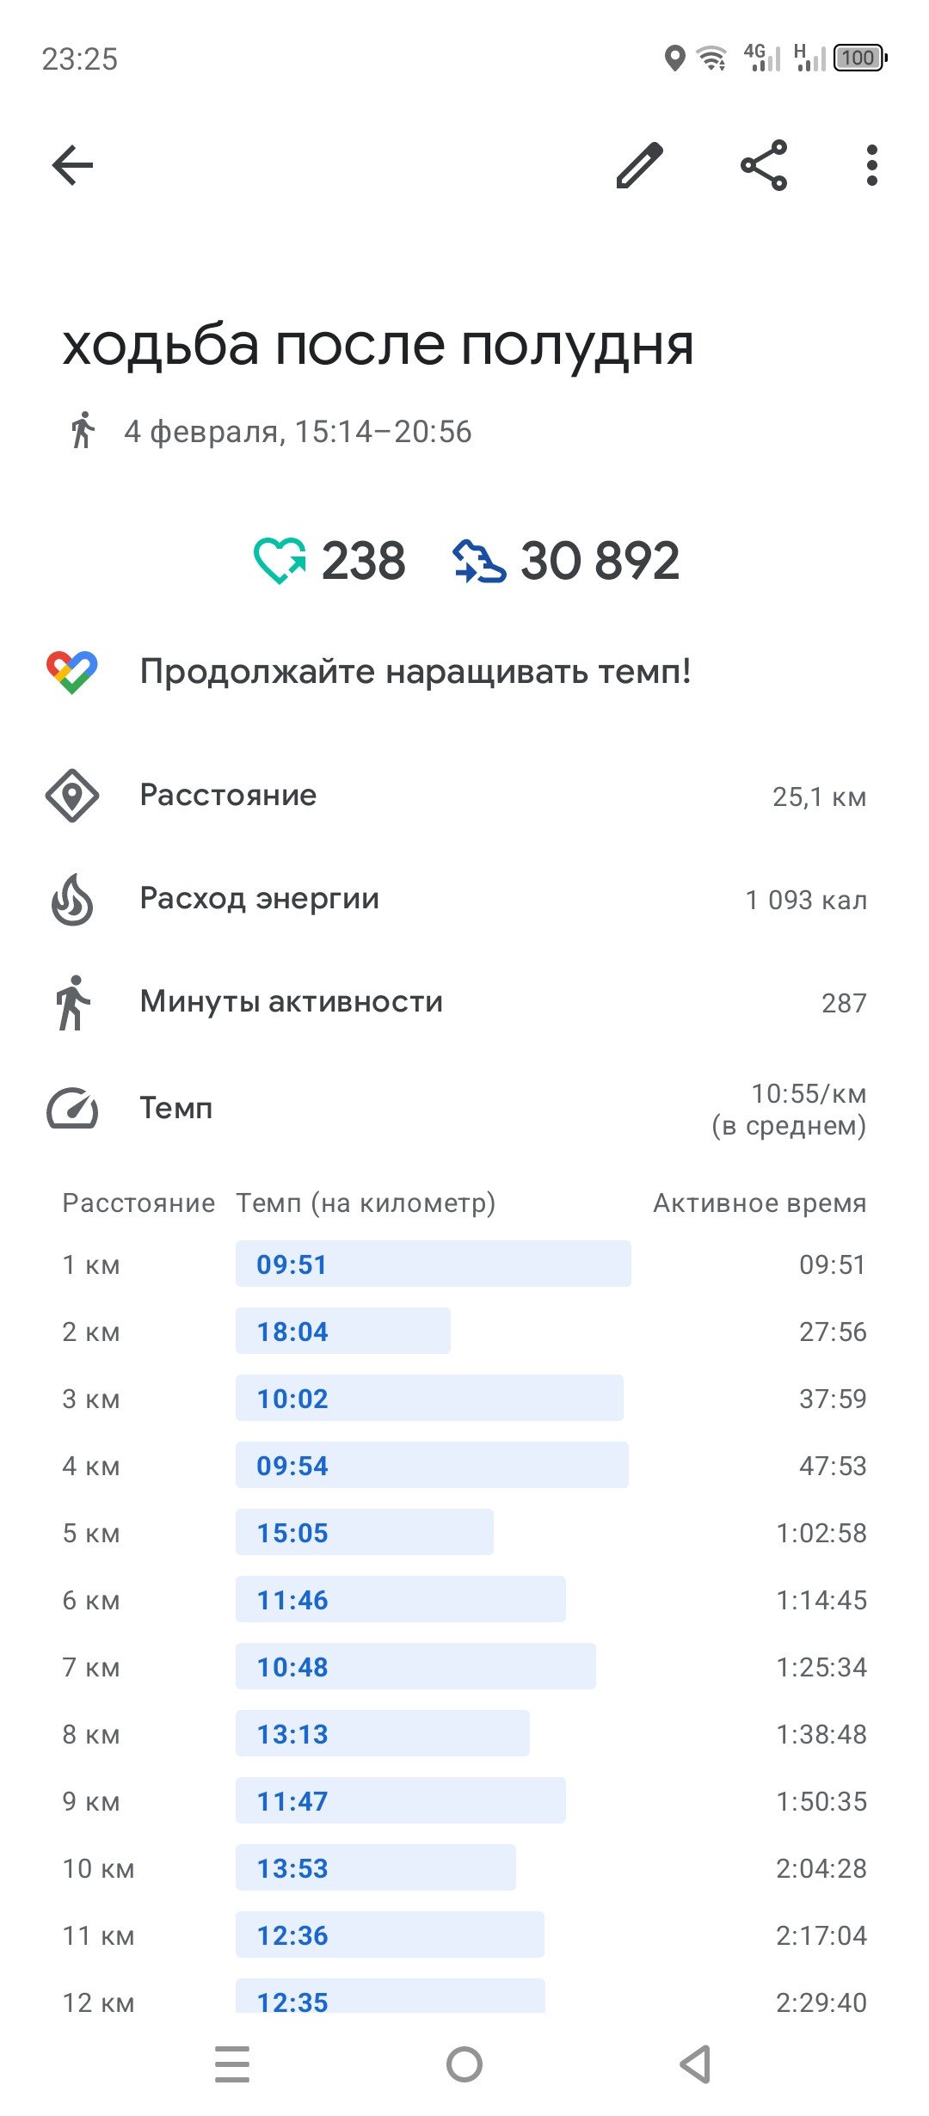Tap the Heart Points icon showing 238
Screen dimensions: 929x2116
[x=280, y=561]
